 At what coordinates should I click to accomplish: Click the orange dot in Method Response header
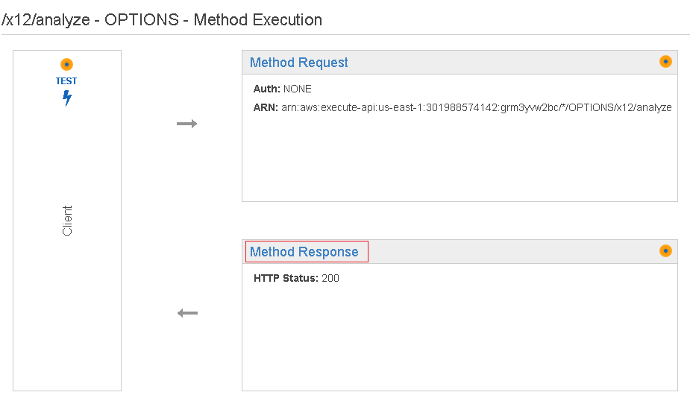(665, 251)
